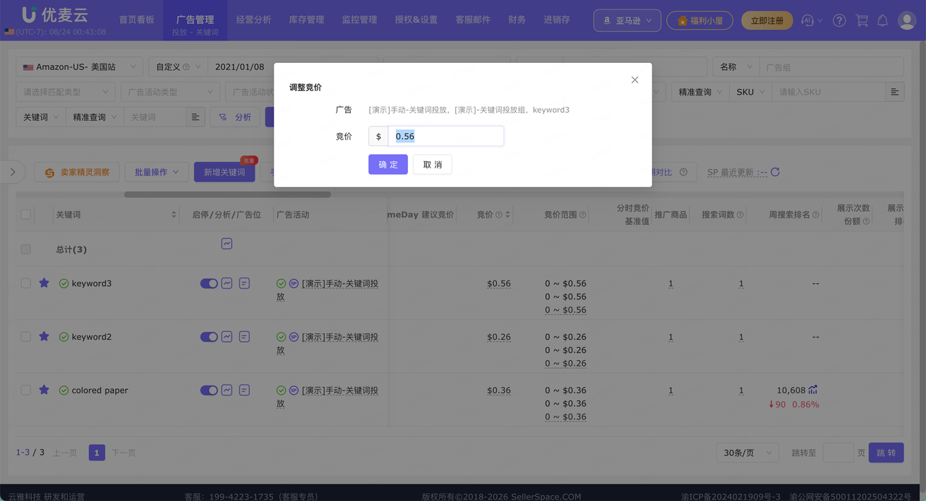The width and height of the screenshot is (926, 501).
Task: Open the shopping cart icon
Action: tap(862, 20)
